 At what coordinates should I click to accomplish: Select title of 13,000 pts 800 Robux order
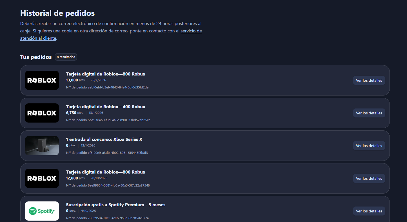click(x=106, y=74)
